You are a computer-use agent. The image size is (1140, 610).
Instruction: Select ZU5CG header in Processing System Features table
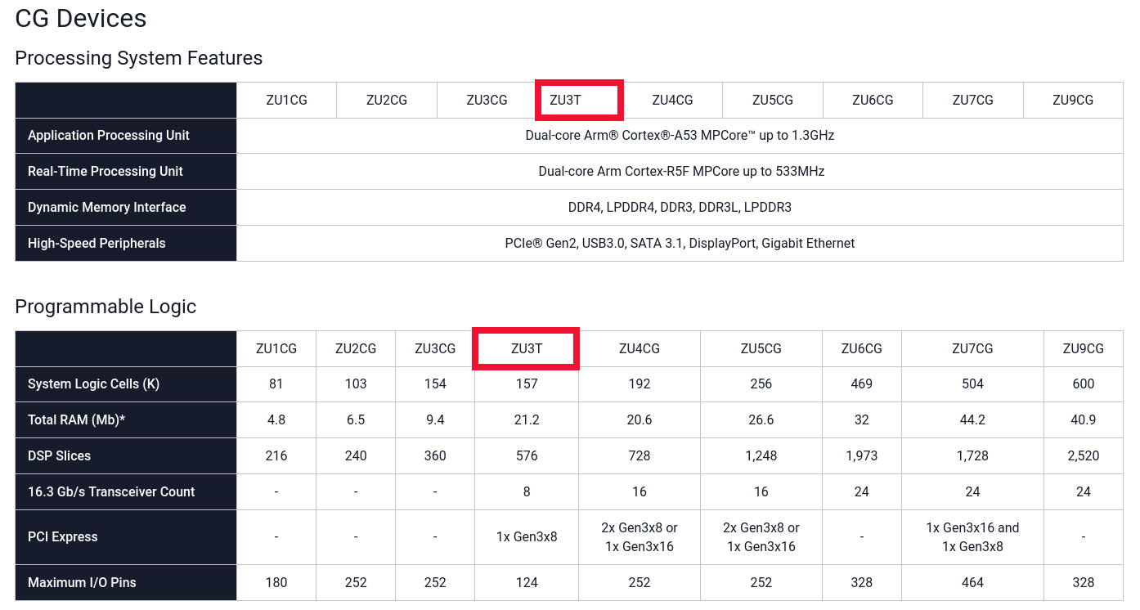[x=773, y=100]
